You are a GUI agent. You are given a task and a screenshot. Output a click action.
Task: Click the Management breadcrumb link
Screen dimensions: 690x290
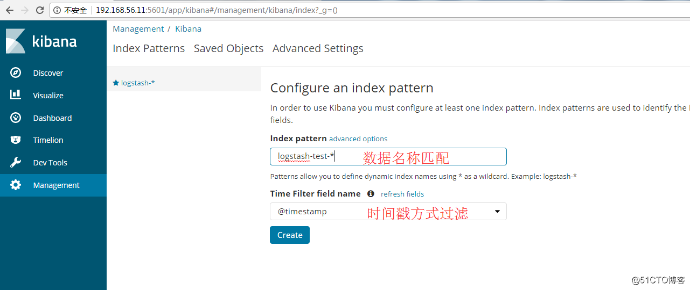[138, 29]
